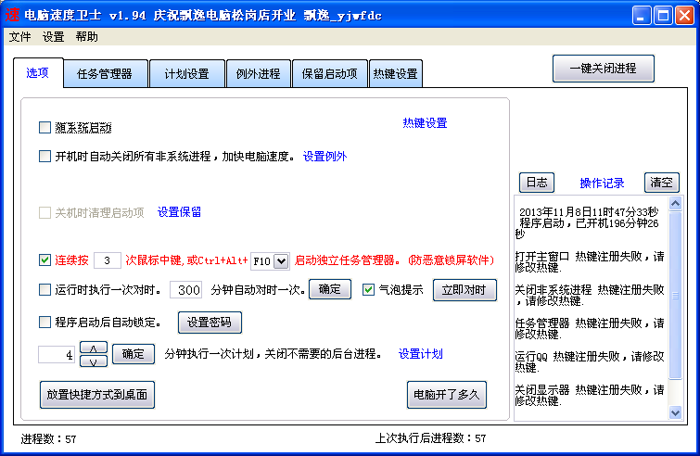Click the 一键关闭进程 button
700x456 pixels.
click(x=604, y=69)
